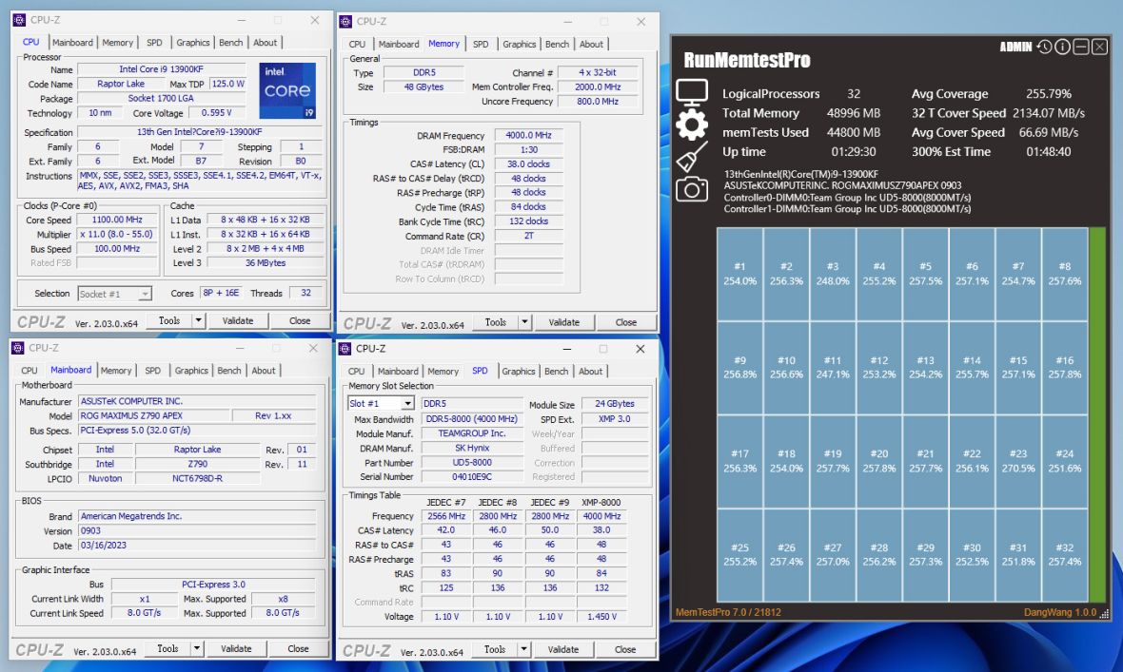1123x672 pixels.
Task: Click the clock history icon in RunMemtestPro titlebar
Action: [x=1048, y=46]
